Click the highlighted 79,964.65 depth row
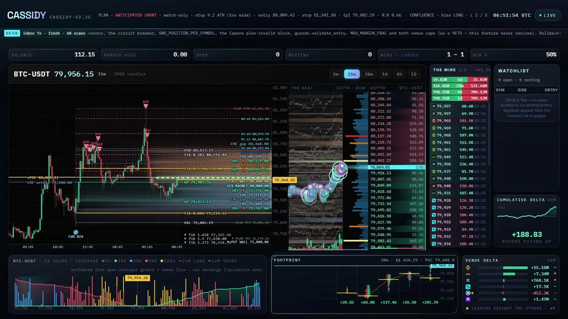Viewport: 568px width, 319px height. pos(397,167)
